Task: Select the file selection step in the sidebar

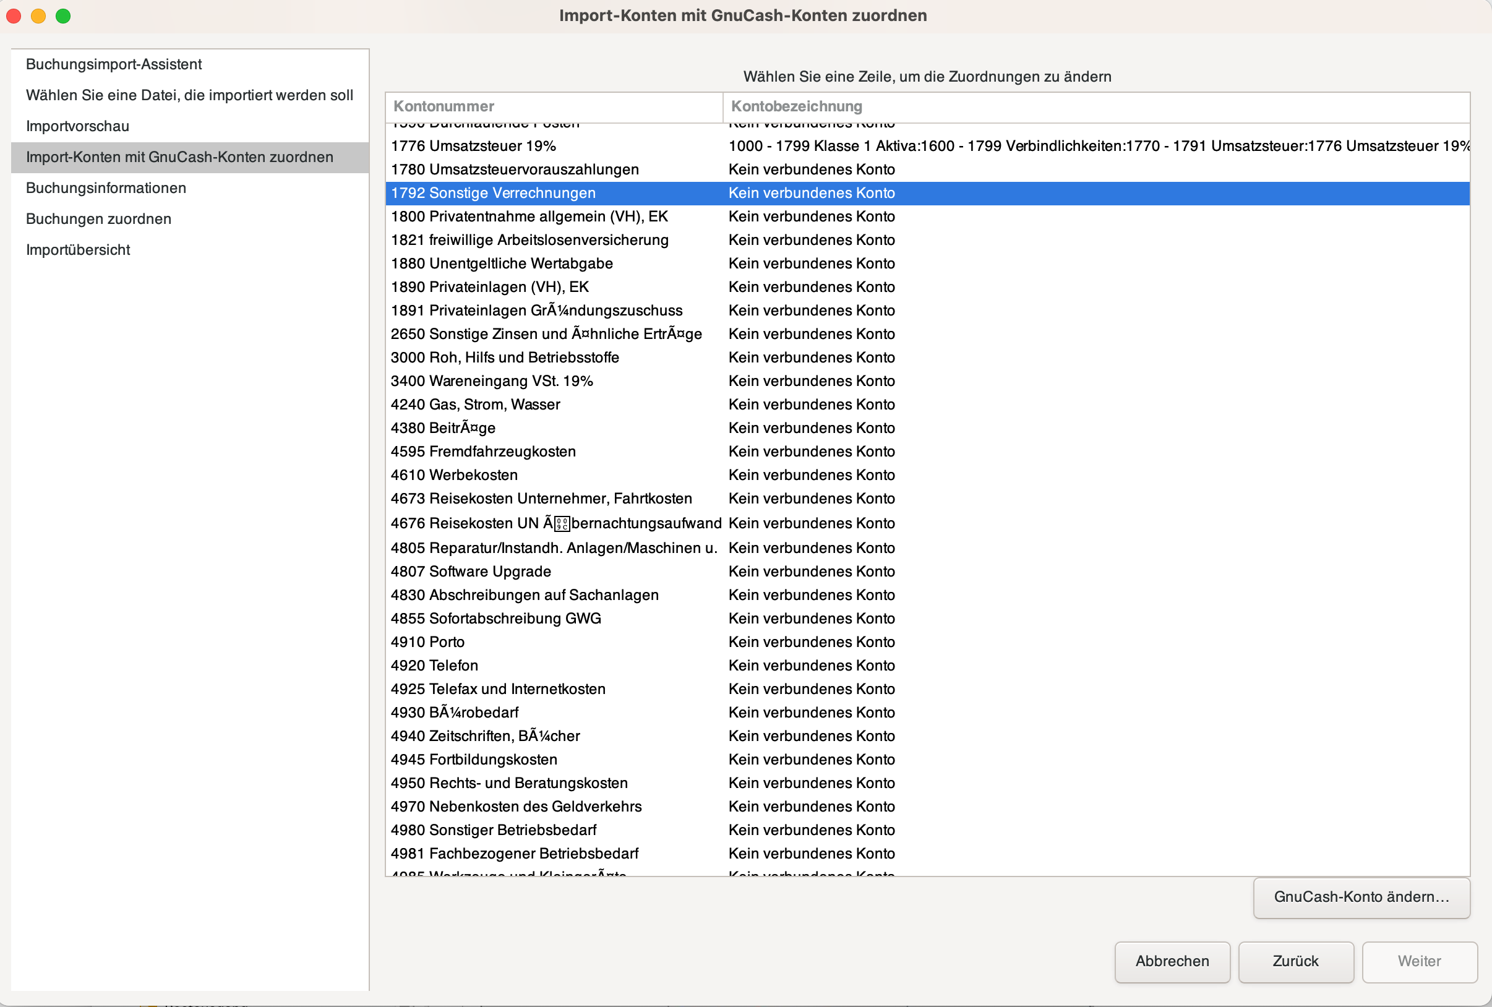Action: [189, 95]
